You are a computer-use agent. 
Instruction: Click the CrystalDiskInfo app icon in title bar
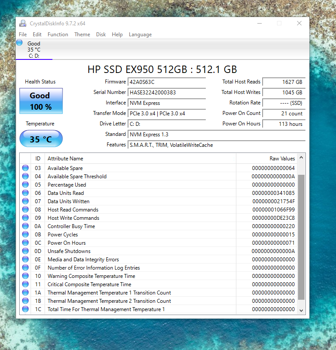23,24
